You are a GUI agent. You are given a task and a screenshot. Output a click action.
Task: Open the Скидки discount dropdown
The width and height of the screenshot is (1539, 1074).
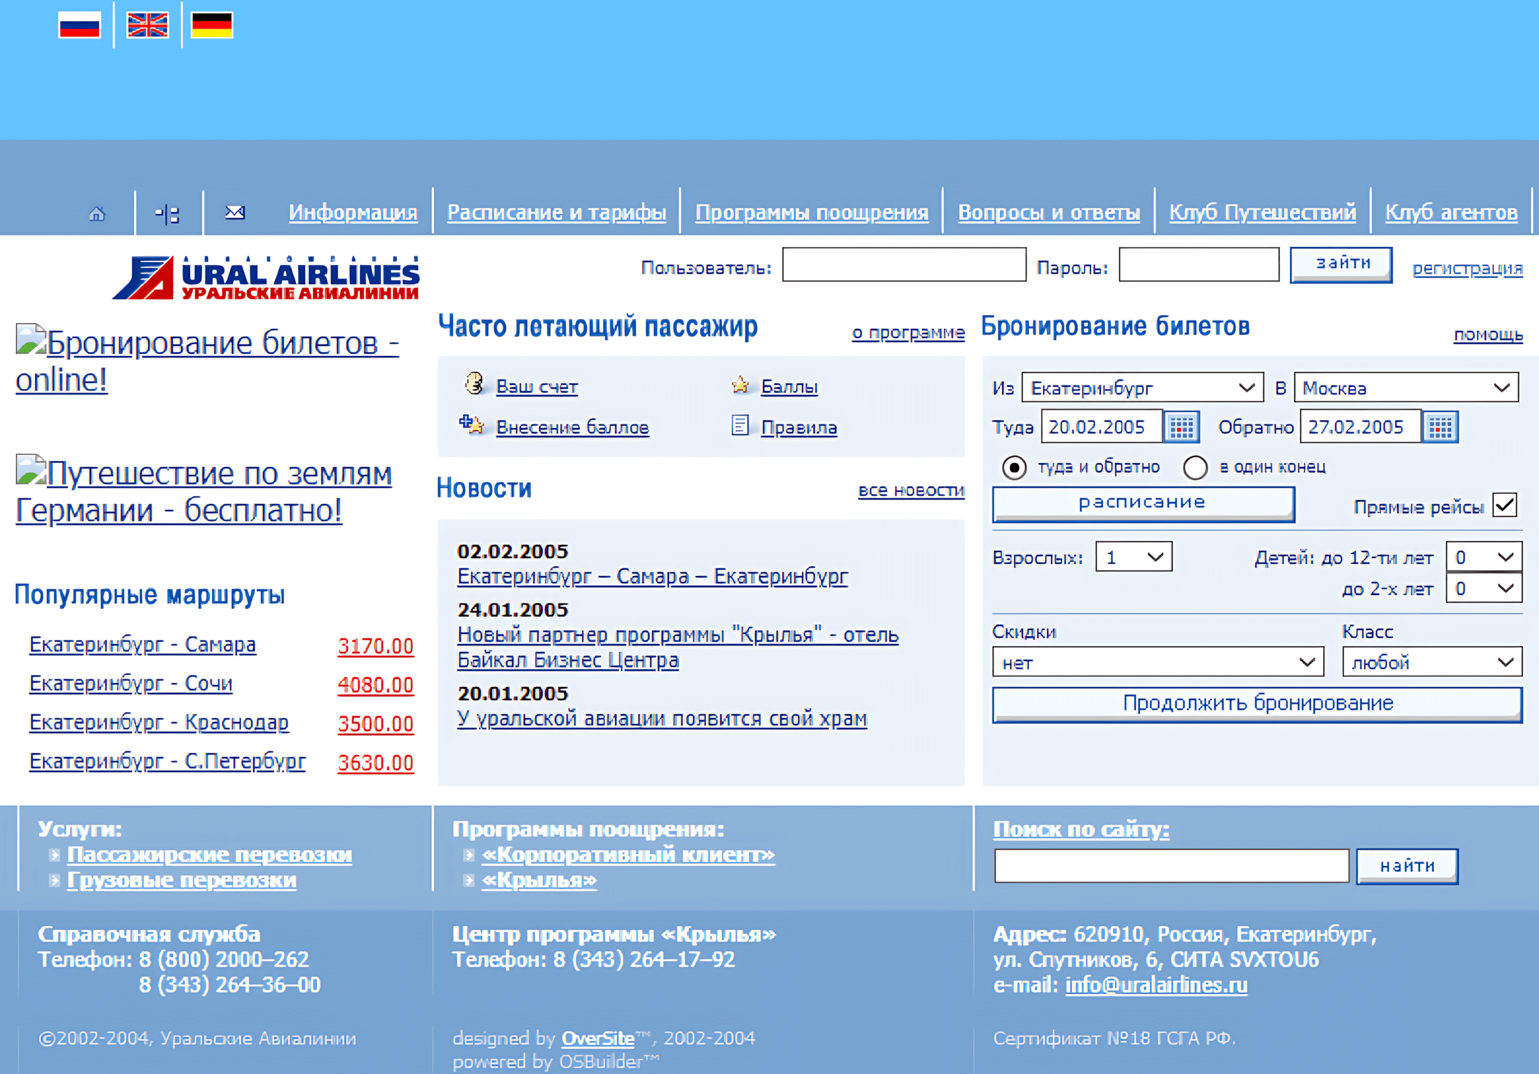click(x=1158, y=661)
